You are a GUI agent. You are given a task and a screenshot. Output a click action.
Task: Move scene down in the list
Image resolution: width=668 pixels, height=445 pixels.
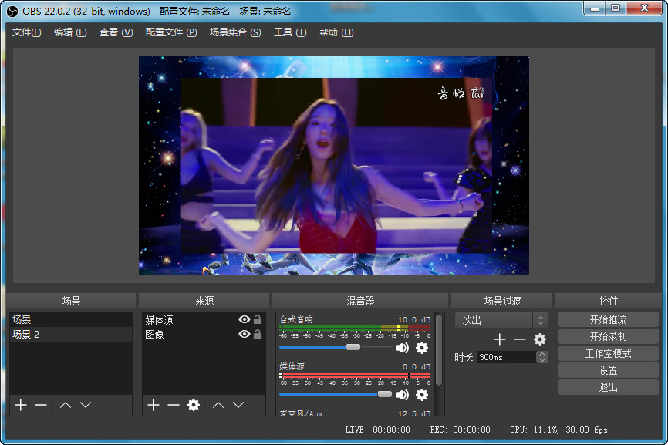[86, 405]
